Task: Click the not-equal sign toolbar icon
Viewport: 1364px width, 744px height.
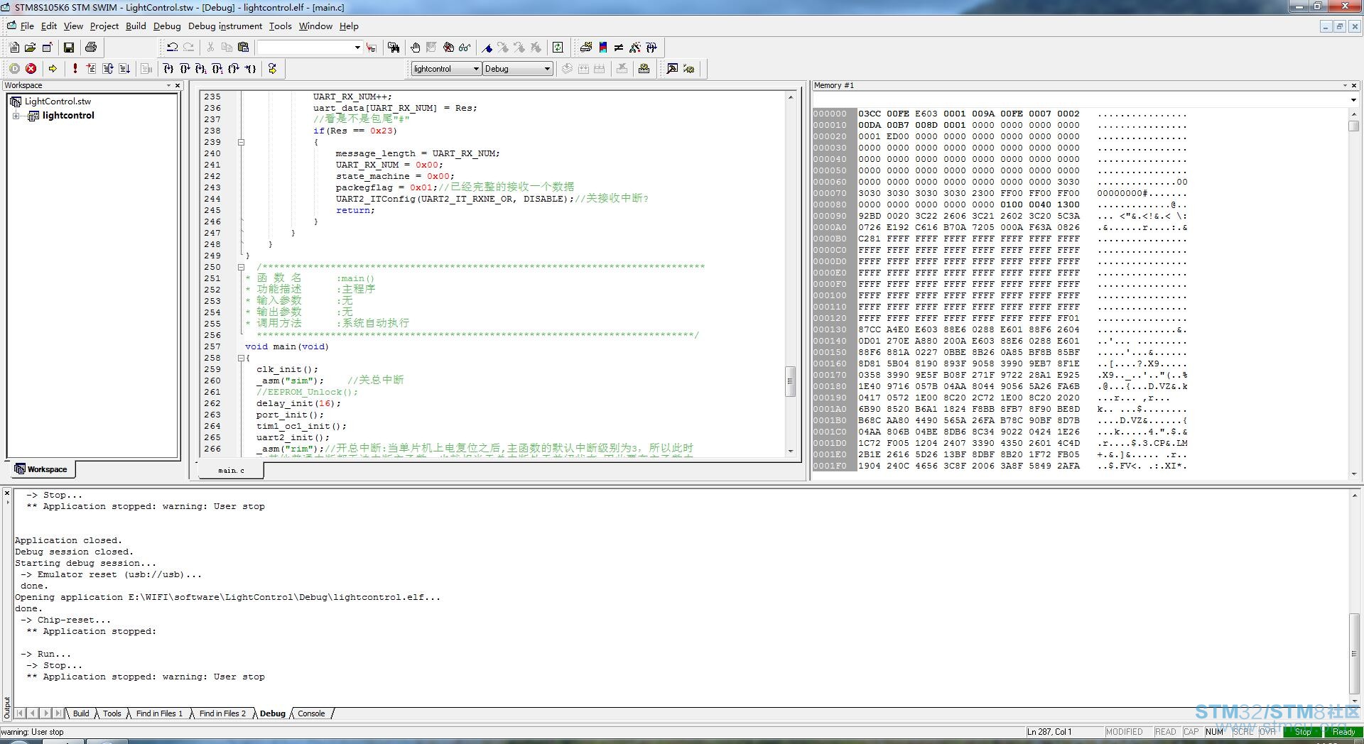Action: tap(619, 48)
